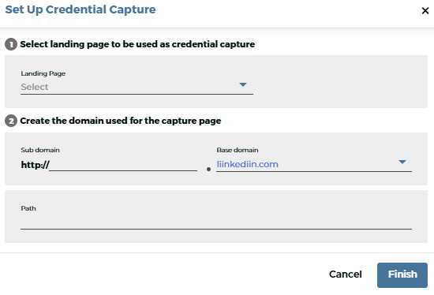Click the 'Create the domain' step heading
The width and height of the screenshot is (434, 295).
pos(121,121)
